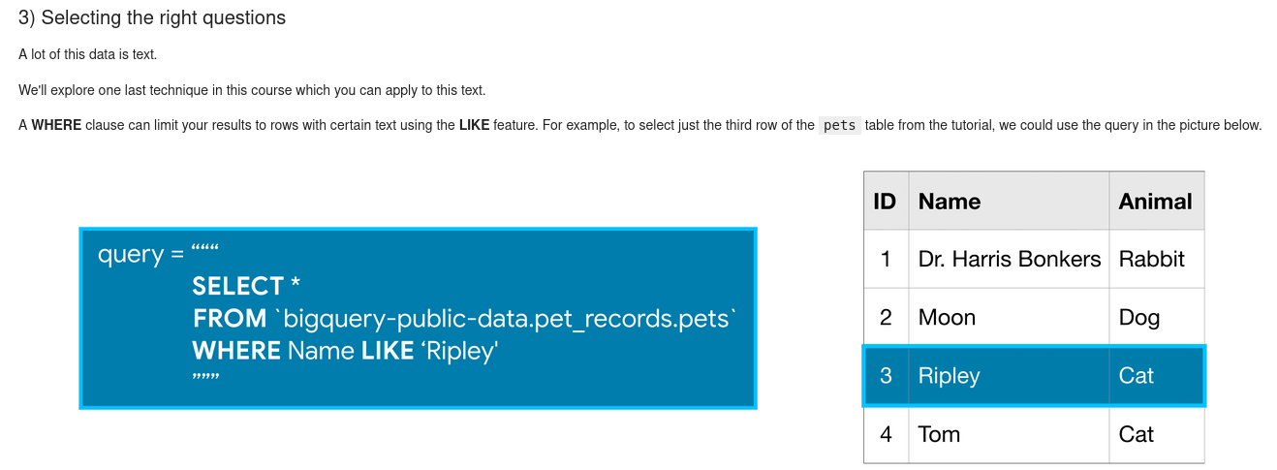Viewport: 1277px width, 470px height.
Task: Click the ID cell "4" in the last row
Action: click(x=886, y=434)
